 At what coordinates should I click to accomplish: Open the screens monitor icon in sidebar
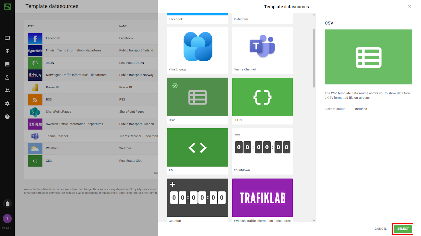7,38
